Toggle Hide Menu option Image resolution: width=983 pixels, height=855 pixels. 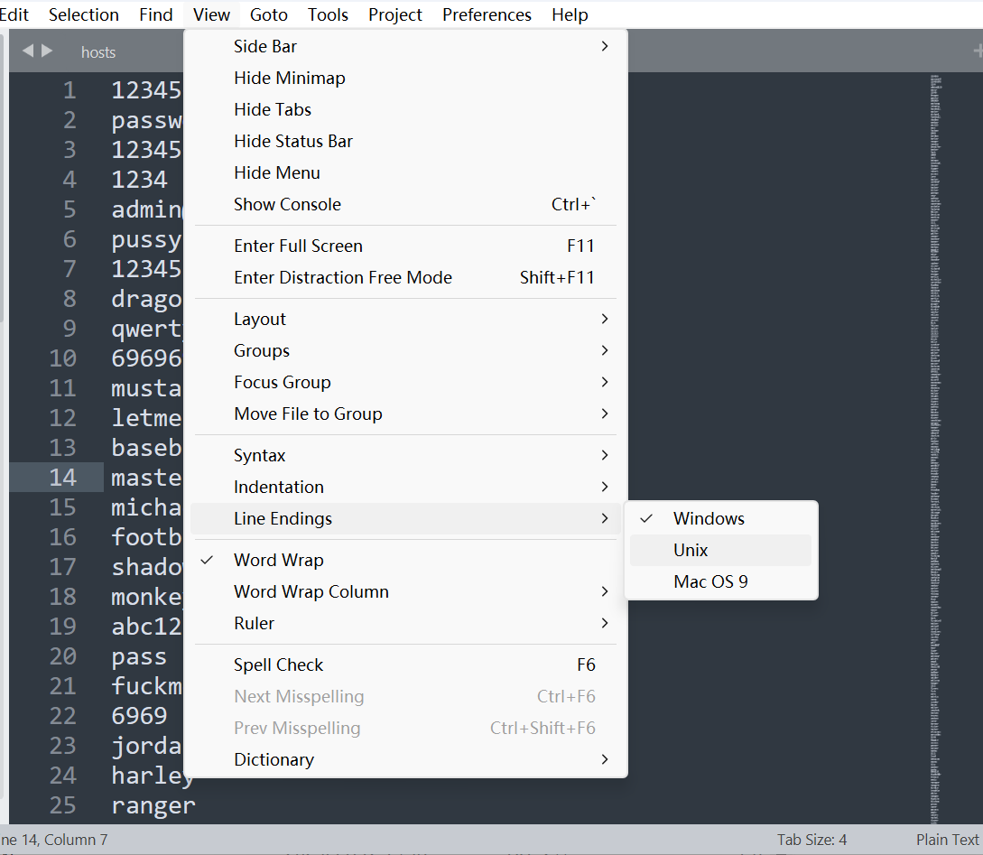tap(405, 172)
